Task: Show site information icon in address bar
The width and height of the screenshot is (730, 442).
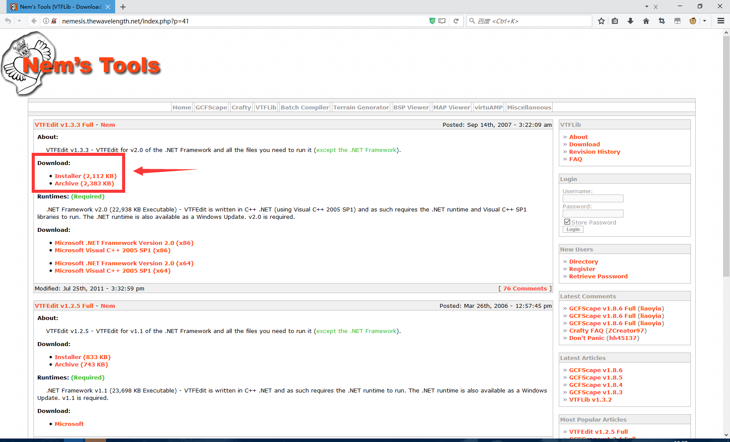Action: click(46, 21)
